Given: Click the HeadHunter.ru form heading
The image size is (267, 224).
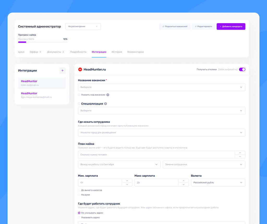Looking at the screenshot, I should point(95,69).
